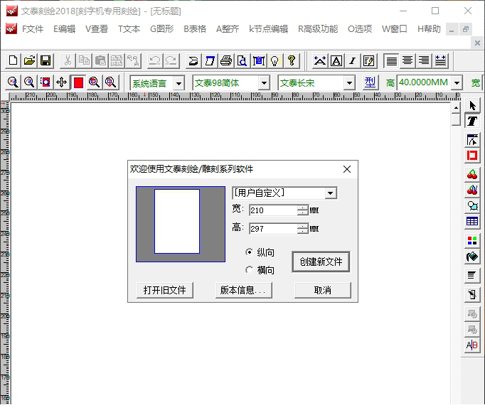Open the 系统语言 language dropdown
This screenshot has height=420, width=485.
click(178, 83)
